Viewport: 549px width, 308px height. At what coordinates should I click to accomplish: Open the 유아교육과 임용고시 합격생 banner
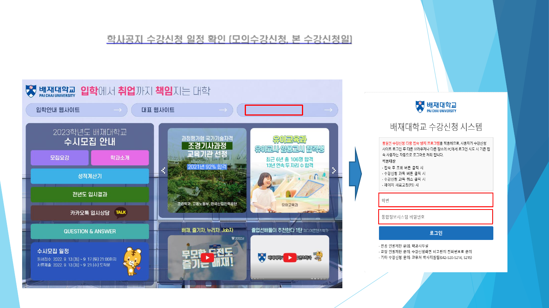[x=290, y=170]
